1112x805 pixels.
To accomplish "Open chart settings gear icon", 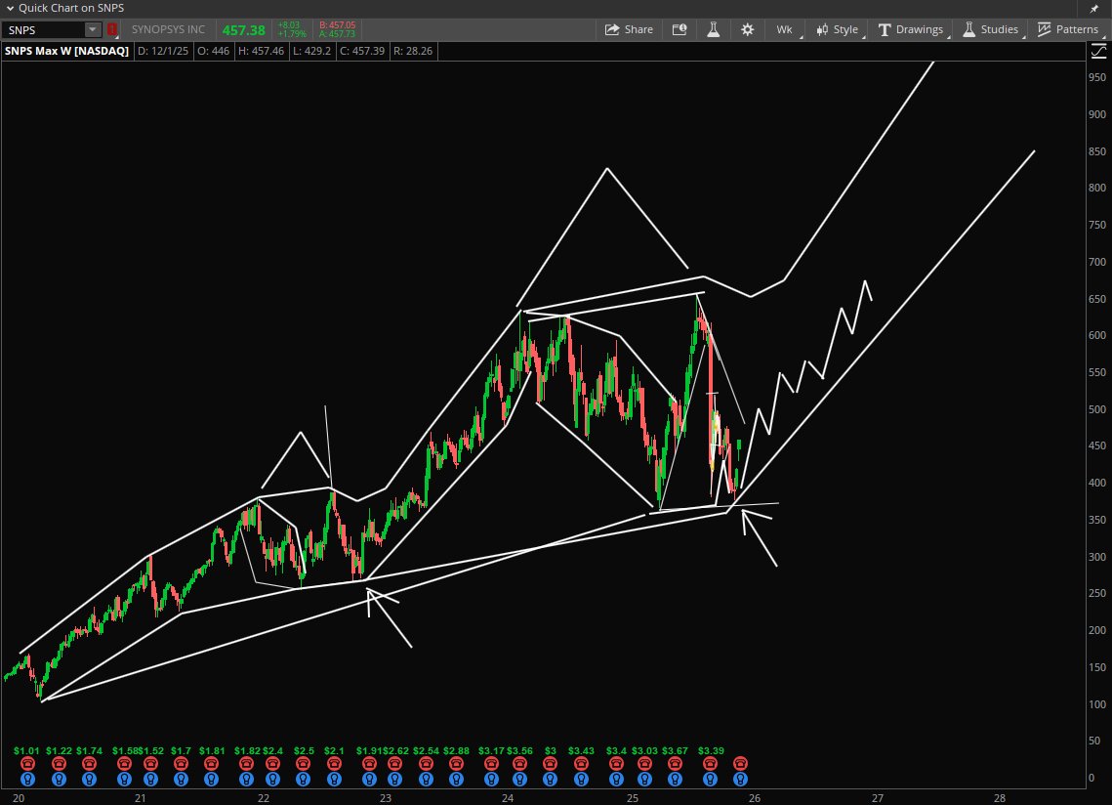I will point(748,30).
